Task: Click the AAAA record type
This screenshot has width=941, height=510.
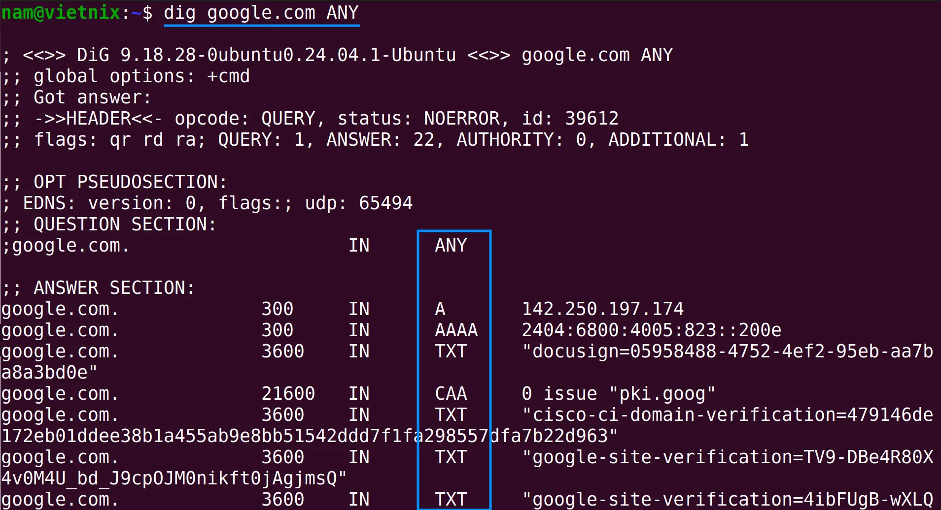Action: pos(456,330)
